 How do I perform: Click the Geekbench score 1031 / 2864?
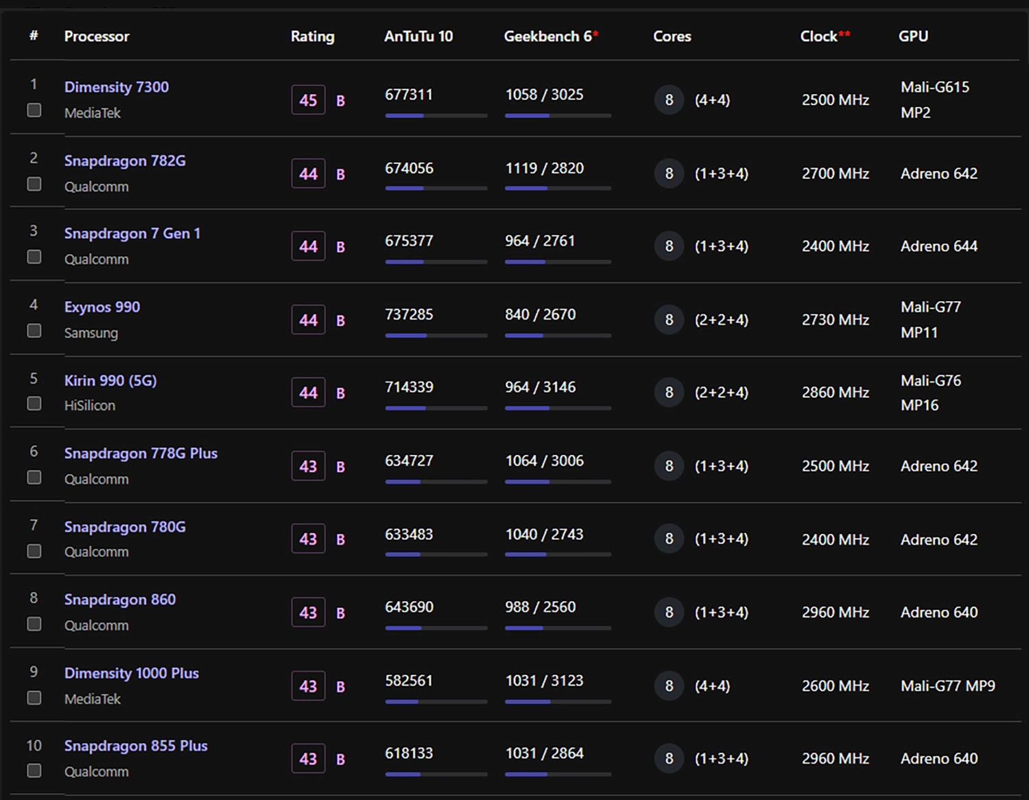(545, 753)
